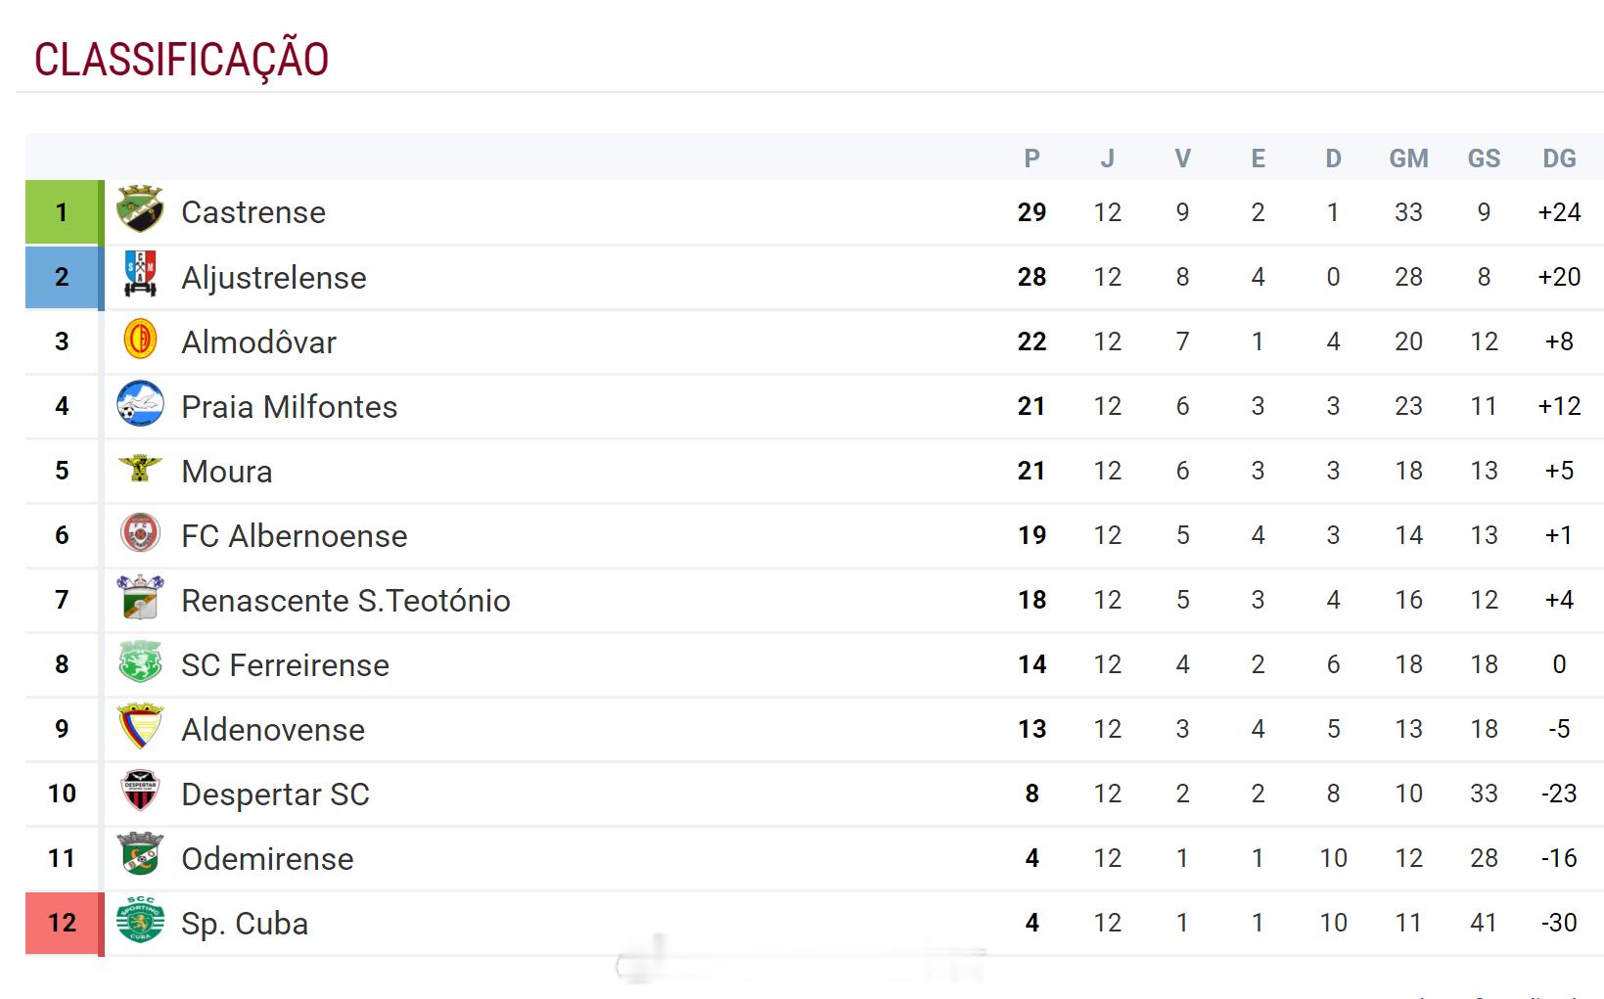
Task: Click the red twelfth-place position box
Action: coord(63,923)
